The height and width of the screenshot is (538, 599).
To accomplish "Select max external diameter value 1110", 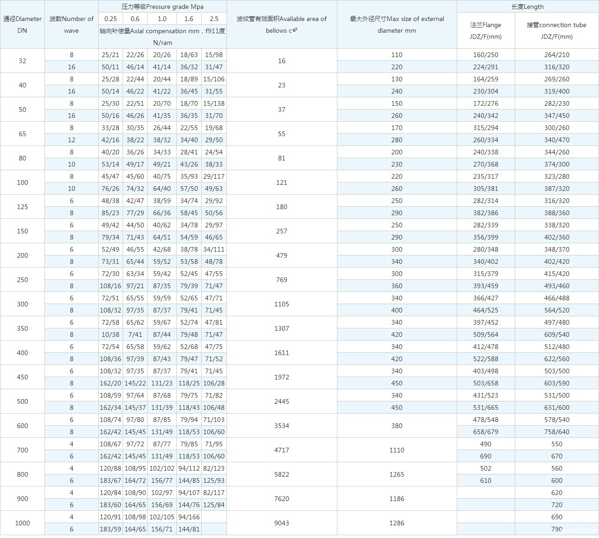I will [x=397, y=450].
